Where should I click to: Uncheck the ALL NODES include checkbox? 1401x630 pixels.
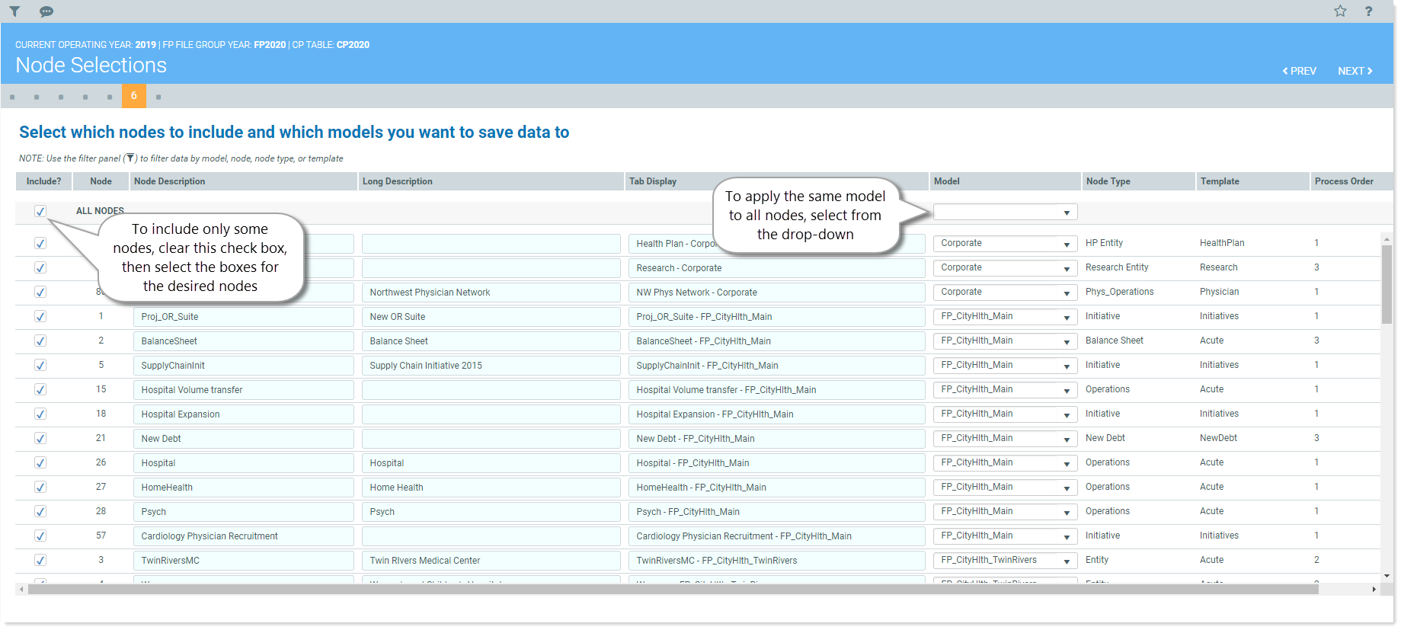[40, 211]
